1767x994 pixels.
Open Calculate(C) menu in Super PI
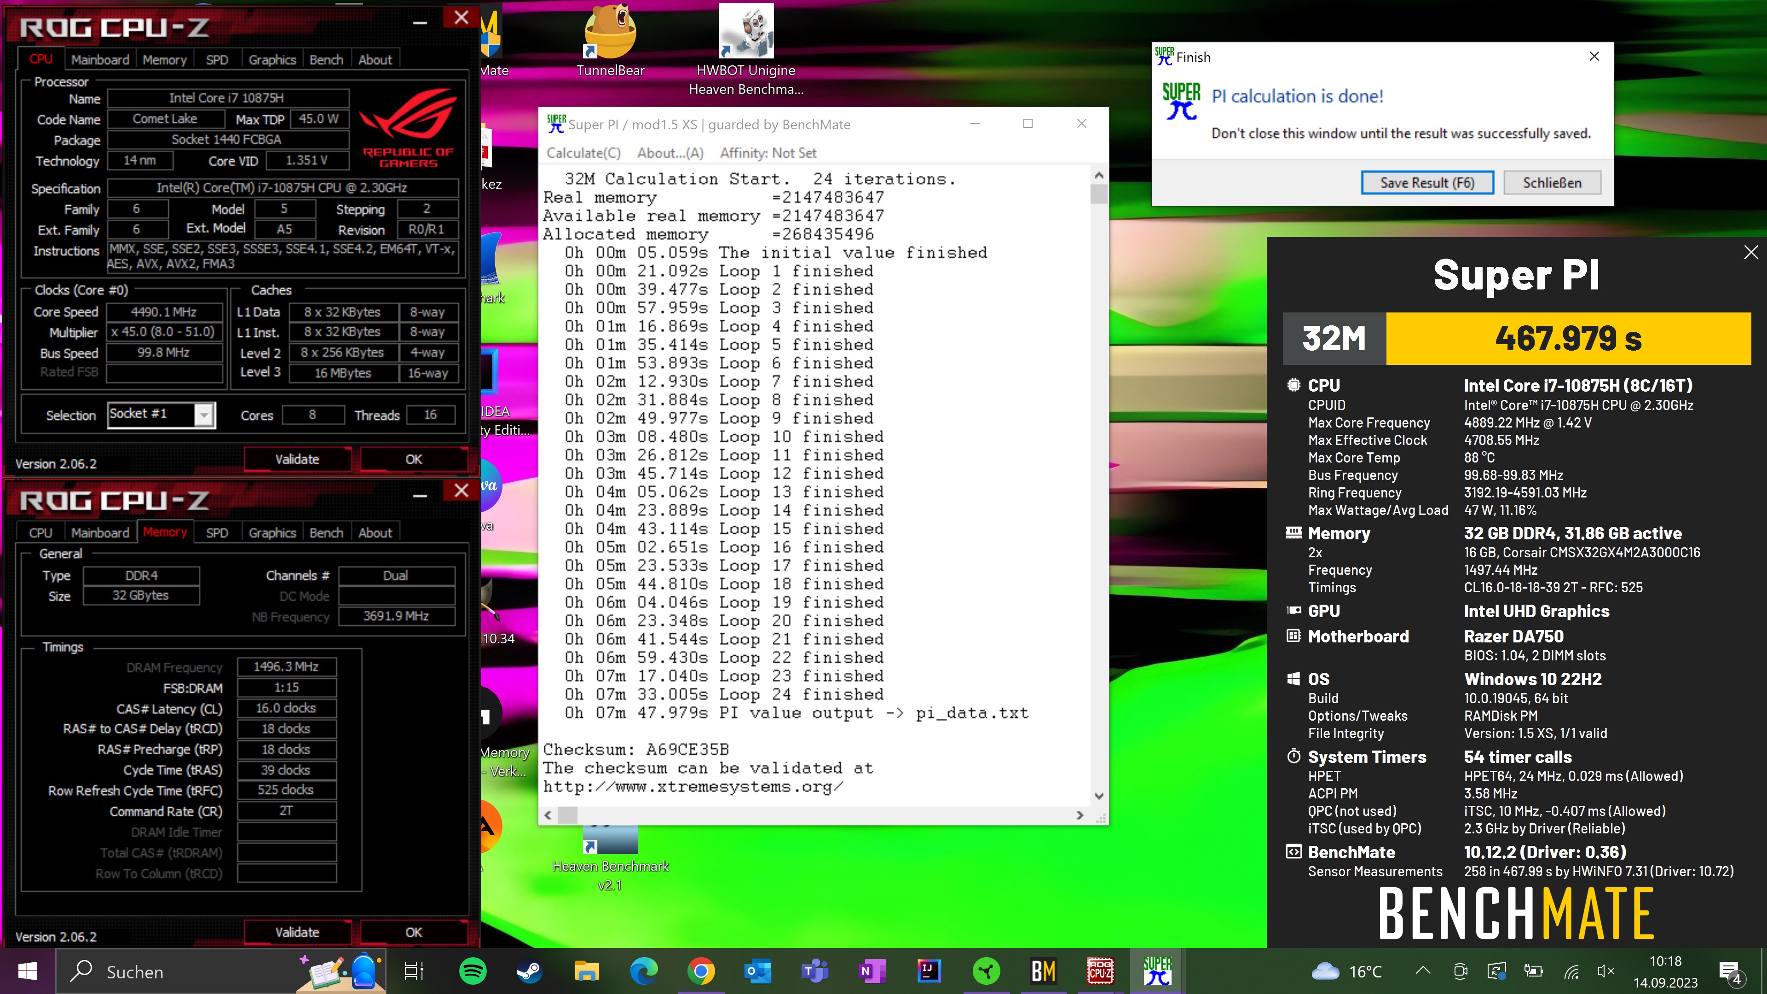tap(584, 153)
